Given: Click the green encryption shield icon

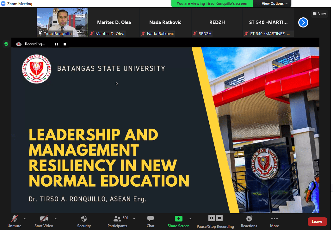Looking at the screenshot, I should pos(6,44).
